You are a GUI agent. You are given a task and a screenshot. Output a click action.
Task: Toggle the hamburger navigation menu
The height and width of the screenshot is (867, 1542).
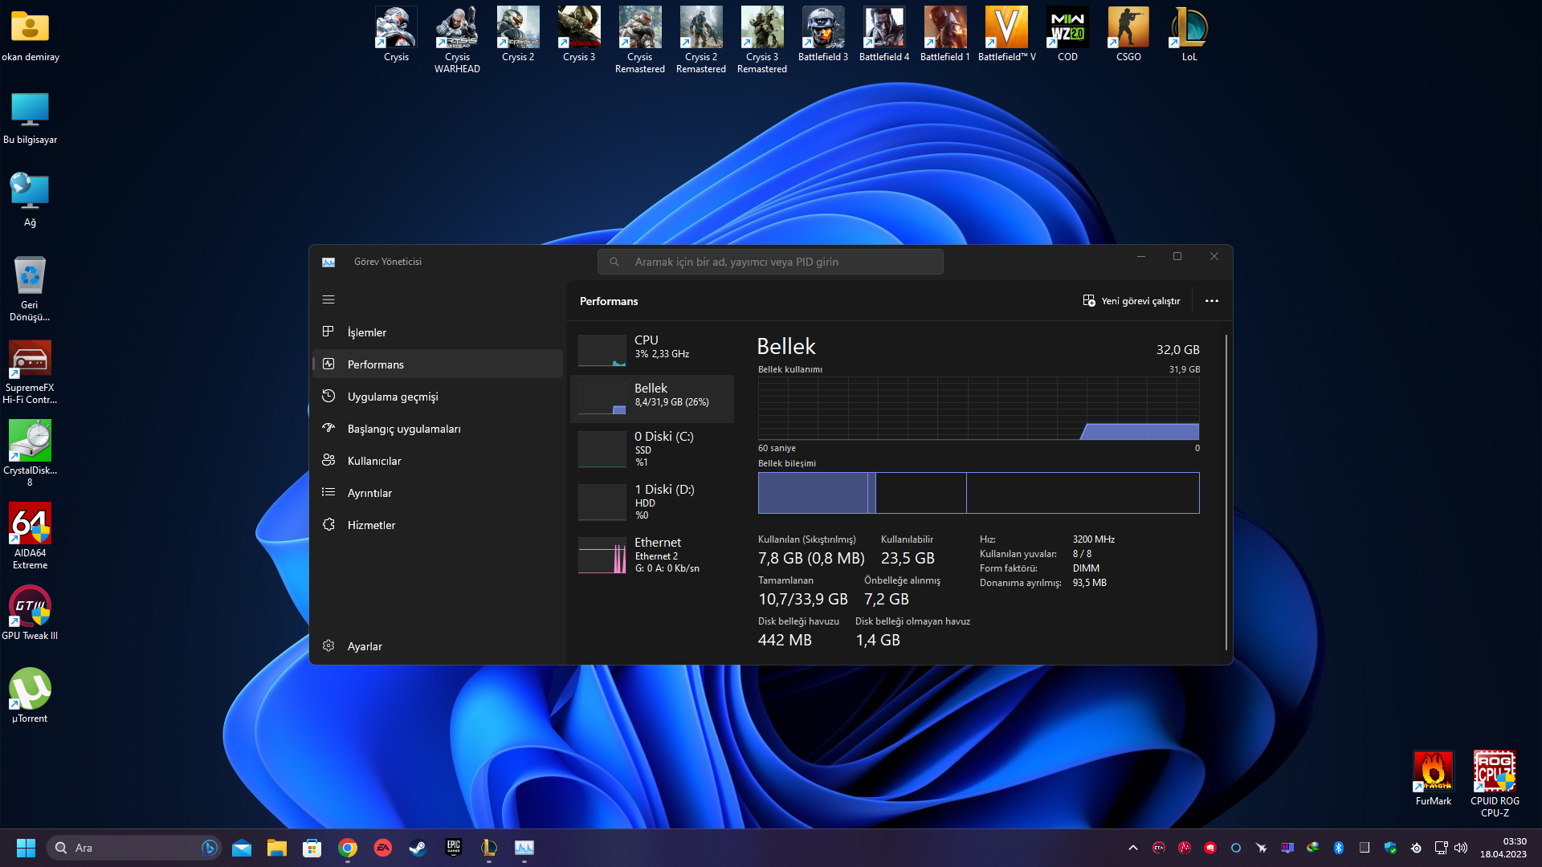(x=328, y=299)
